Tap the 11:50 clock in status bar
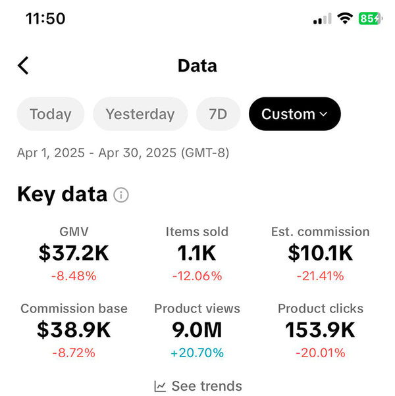 point(45,18)
